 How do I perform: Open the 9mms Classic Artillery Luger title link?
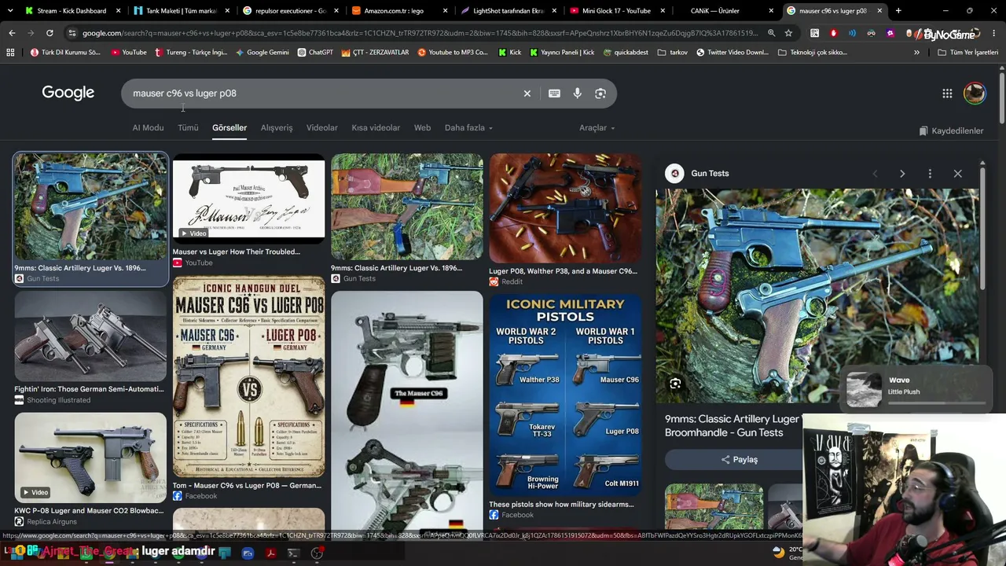(732, 426)
